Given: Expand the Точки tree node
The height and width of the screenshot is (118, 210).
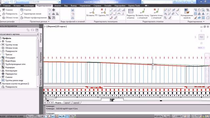Looking at the screenshot, I should [x=0, y=42].
